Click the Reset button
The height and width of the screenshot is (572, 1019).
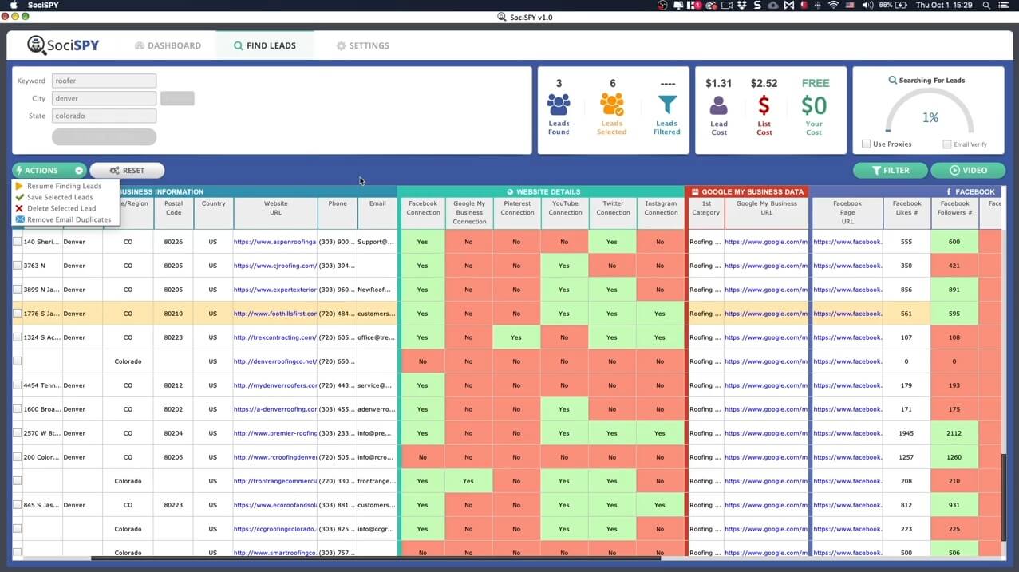pyautogui.click(x=127, y=170)
